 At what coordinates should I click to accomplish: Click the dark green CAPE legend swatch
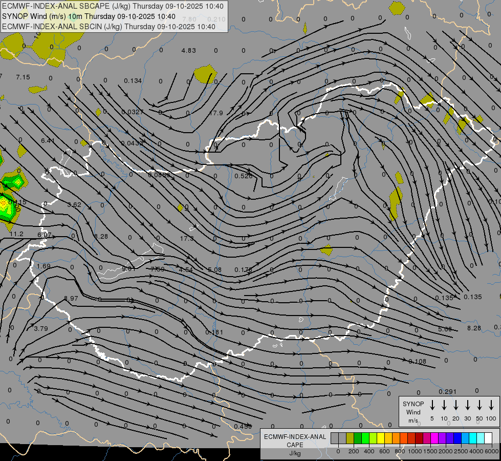coord(358,438)
